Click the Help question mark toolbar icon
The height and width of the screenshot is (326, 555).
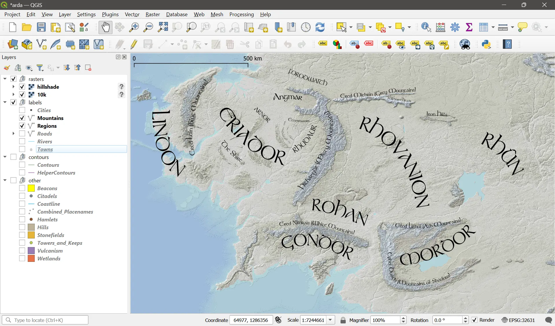click(508, 45)
